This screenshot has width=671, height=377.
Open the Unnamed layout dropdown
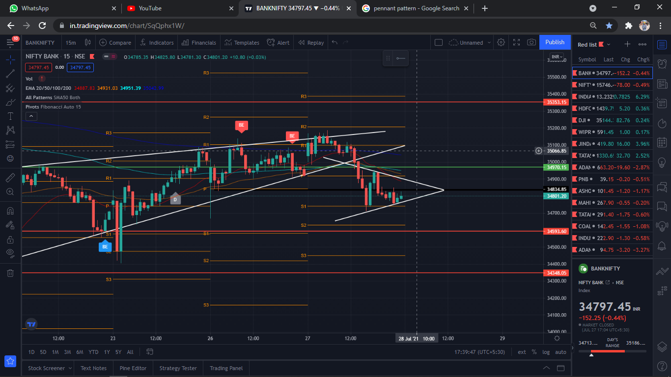click(470, 43)
